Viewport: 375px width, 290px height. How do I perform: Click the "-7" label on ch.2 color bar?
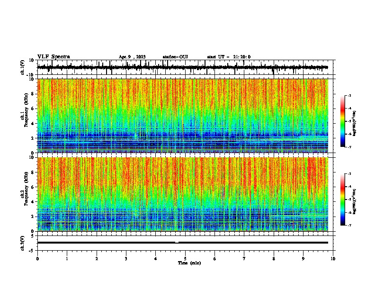point(349,225)
